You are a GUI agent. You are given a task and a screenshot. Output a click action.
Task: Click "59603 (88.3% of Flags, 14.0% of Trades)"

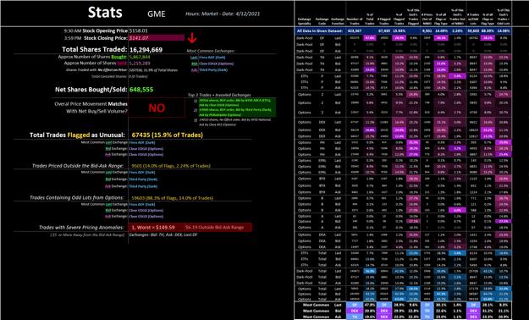[172, 198]
